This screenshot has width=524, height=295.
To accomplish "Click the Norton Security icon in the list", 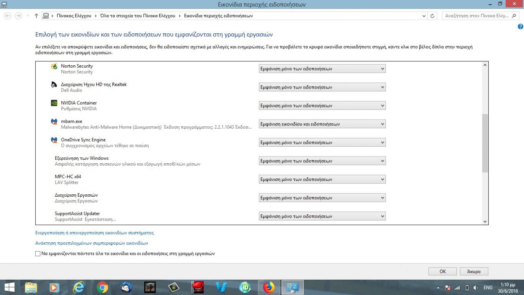I will [x=54, y=66].
